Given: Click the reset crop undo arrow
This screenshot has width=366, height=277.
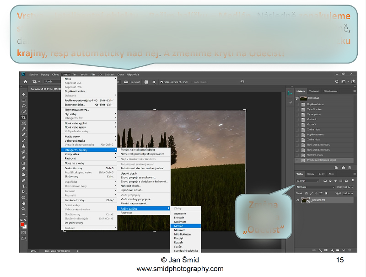Looking at the screenshot, I should (x=242, y=82).
